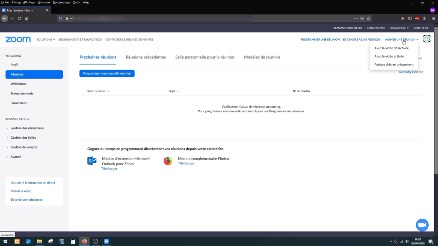This screenshot has height=246, width=438.
Task: Click the tracking protection shield icon
Action: pyautogui.click(x=60, y=18)
